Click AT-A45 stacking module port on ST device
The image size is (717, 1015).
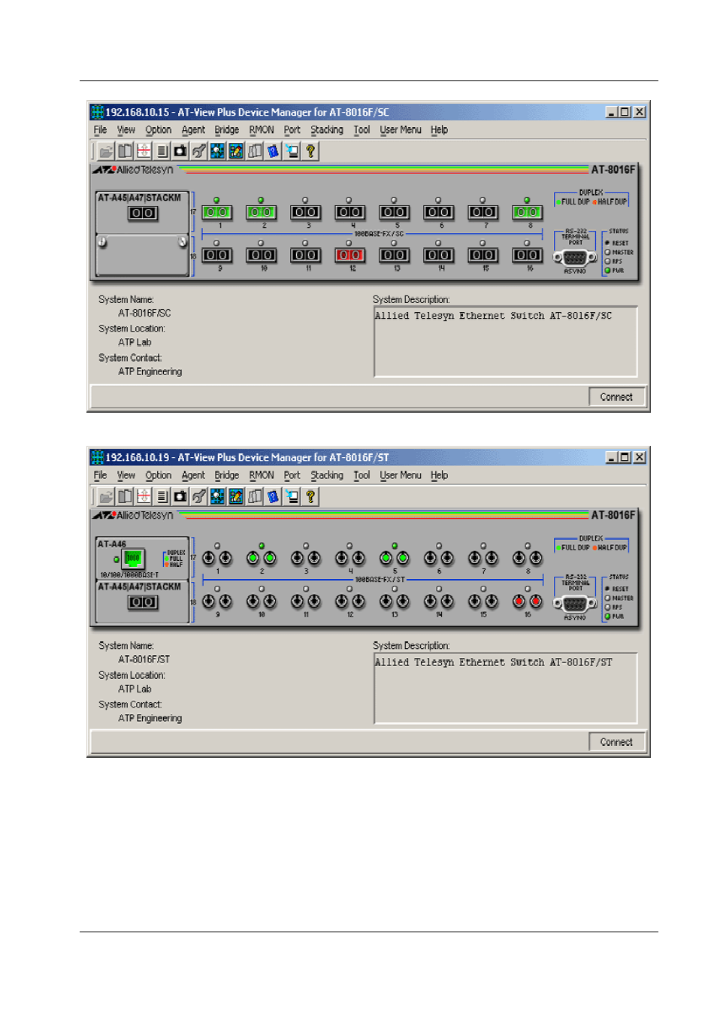143,602
